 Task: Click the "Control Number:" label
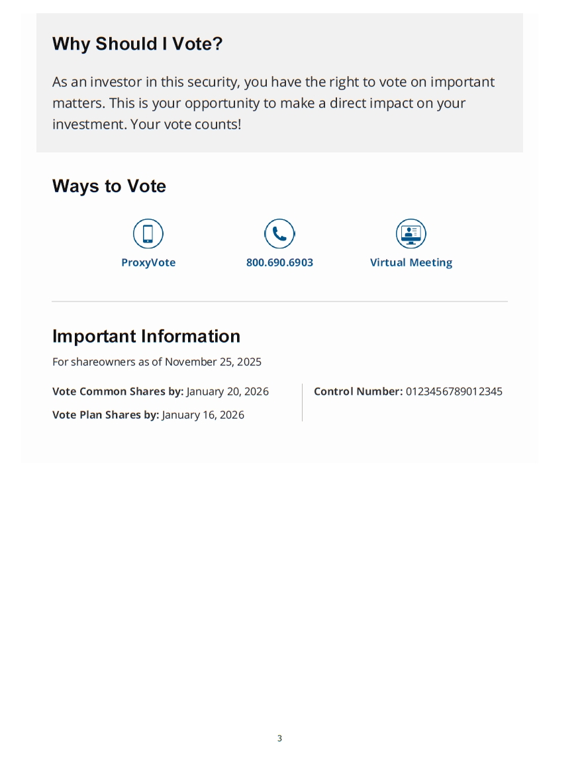[358, 392]
